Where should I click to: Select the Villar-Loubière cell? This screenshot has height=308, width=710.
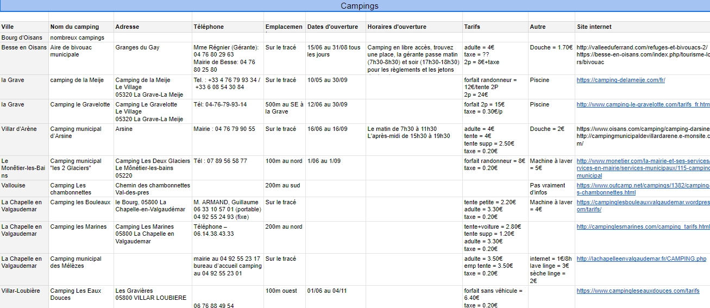[24, 297]
